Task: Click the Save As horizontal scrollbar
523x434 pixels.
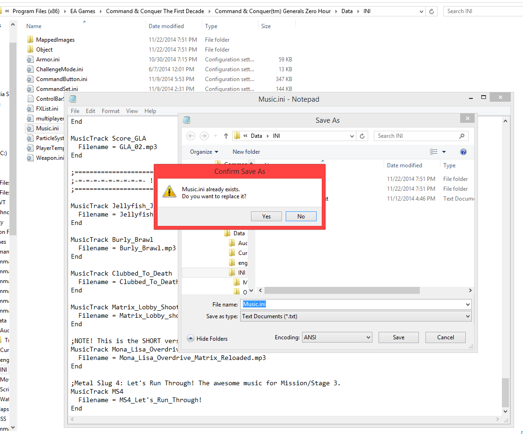Action: (366, 291)
